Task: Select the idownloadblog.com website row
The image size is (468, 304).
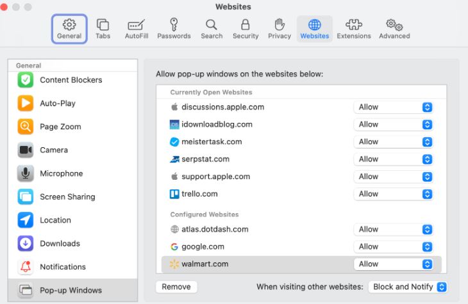Action: (x=301, y=124)
